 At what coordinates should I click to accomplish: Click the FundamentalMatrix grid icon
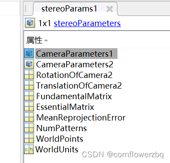click(x=29, y=96)
